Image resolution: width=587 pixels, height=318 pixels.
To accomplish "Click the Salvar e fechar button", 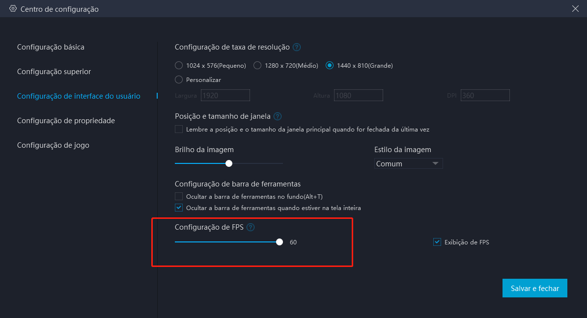I will click(534, 288).
